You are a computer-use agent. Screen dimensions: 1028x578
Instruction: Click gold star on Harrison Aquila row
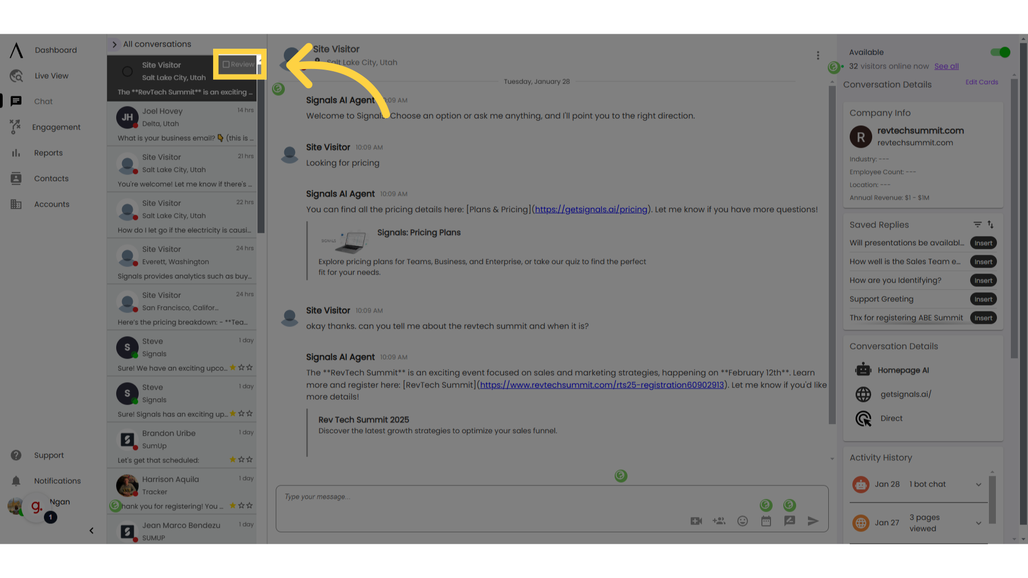point(233,506)
